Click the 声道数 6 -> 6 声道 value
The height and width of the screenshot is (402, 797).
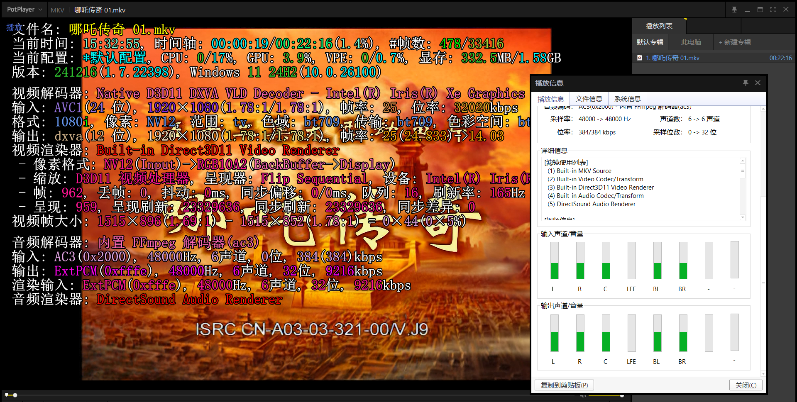point(704,119)
